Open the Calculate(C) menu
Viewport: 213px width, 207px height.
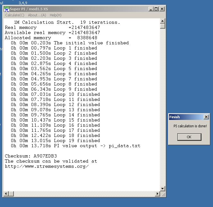pyautogui.click(x=15, y=15)
